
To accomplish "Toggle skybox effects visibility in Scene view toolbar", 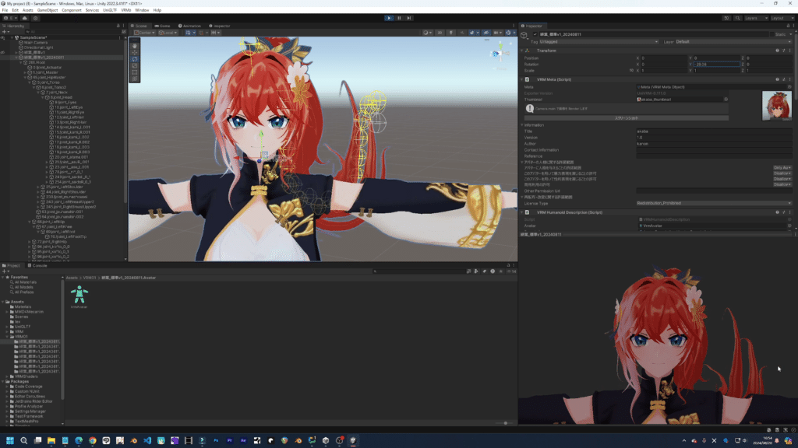I will point(474,33).
